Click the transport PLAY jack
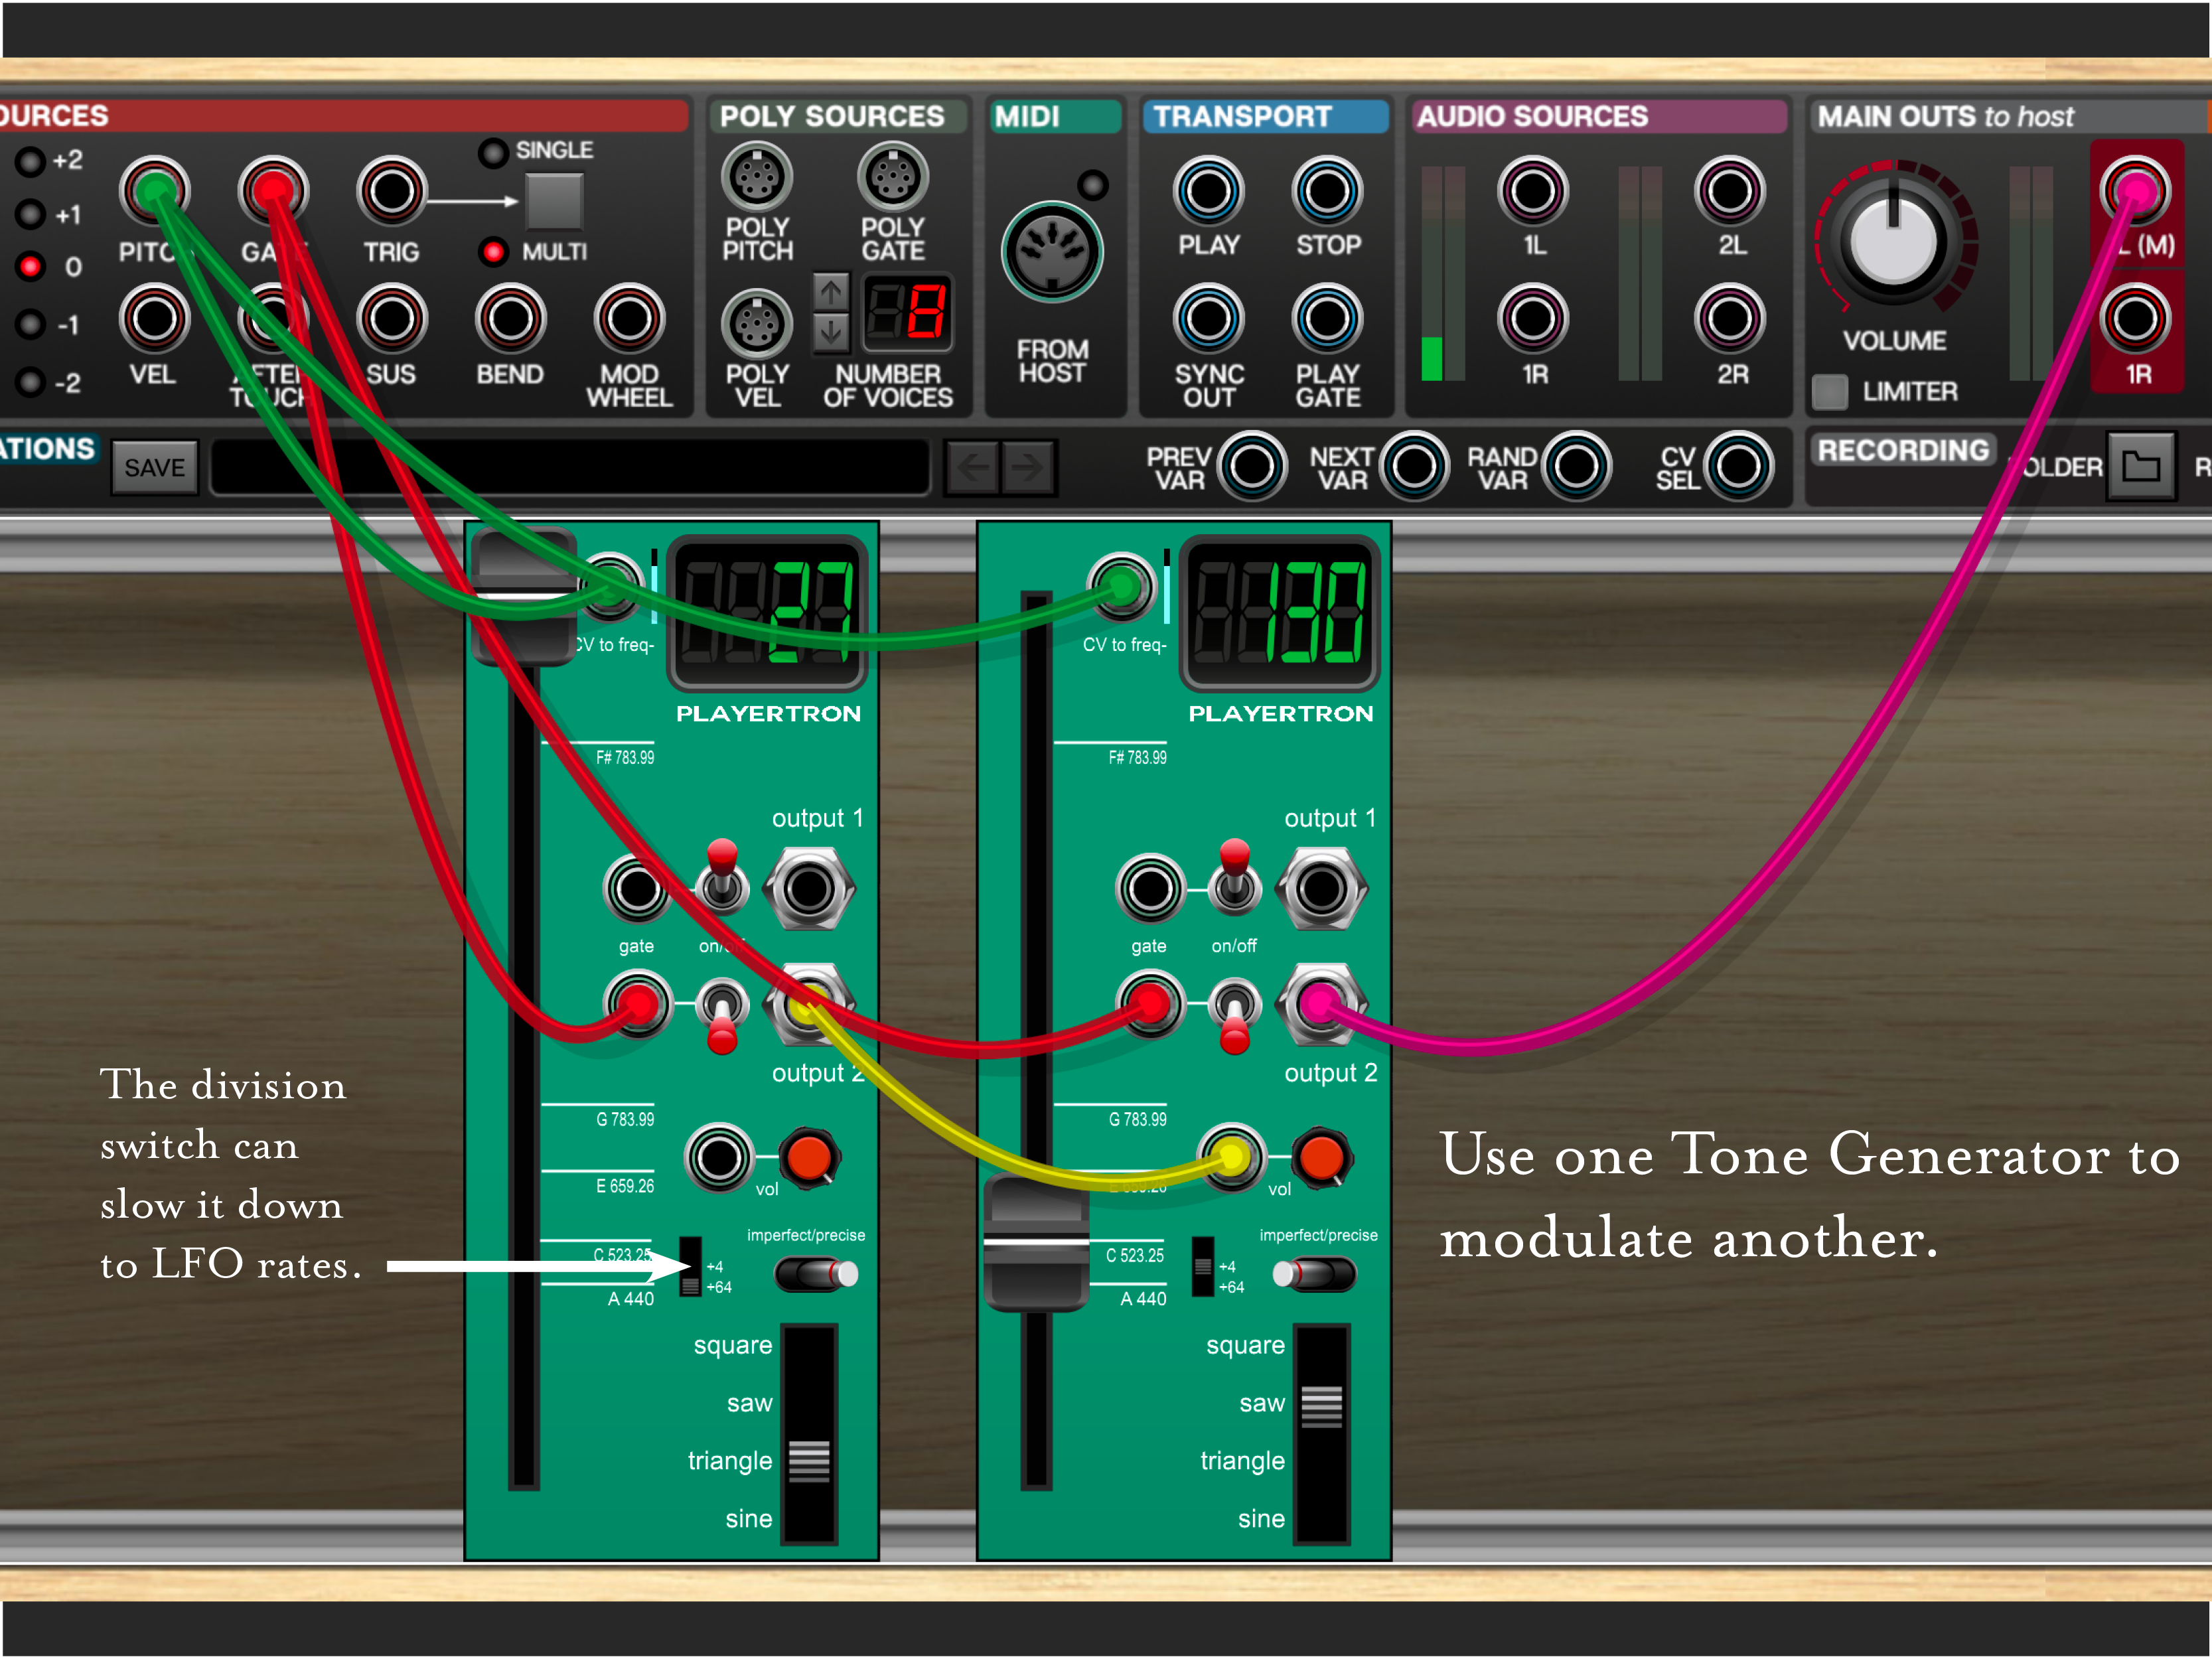 pyautogui.click(x=1208, y=191)
